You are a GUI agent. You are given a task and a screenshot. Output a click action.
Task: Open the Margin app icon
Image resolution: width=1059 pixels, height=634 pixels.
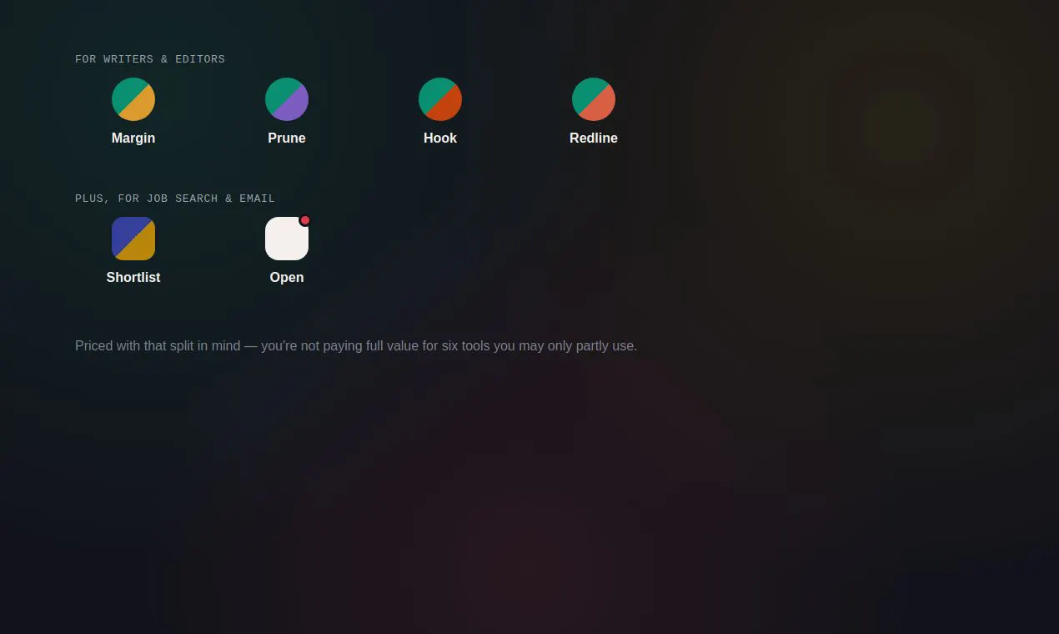(x=133, y=99)
